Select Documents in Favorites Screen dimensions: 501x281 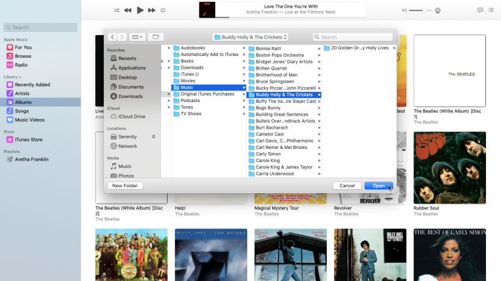tap(131, 87)
